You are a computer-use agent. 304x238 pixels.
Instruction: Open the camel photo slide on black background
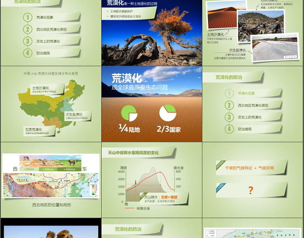click(51, 228)
